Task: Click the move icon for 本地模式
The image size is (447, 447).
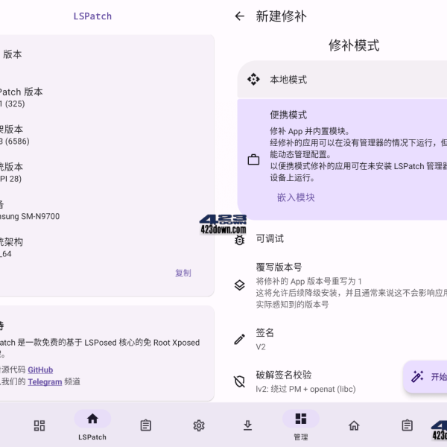Action: [x=253, y=79]
